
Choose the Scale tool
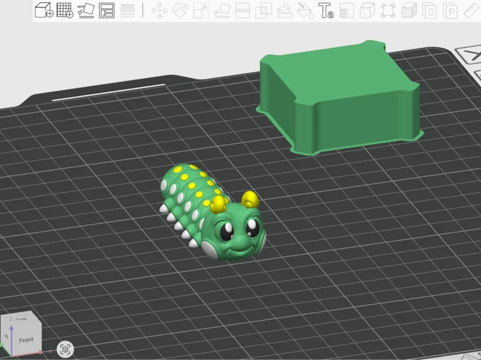[201, 10]
